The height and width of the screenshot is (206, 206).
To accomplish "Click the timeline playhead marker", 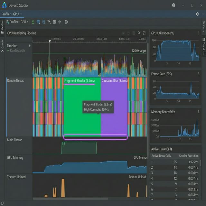I will 50,41.
